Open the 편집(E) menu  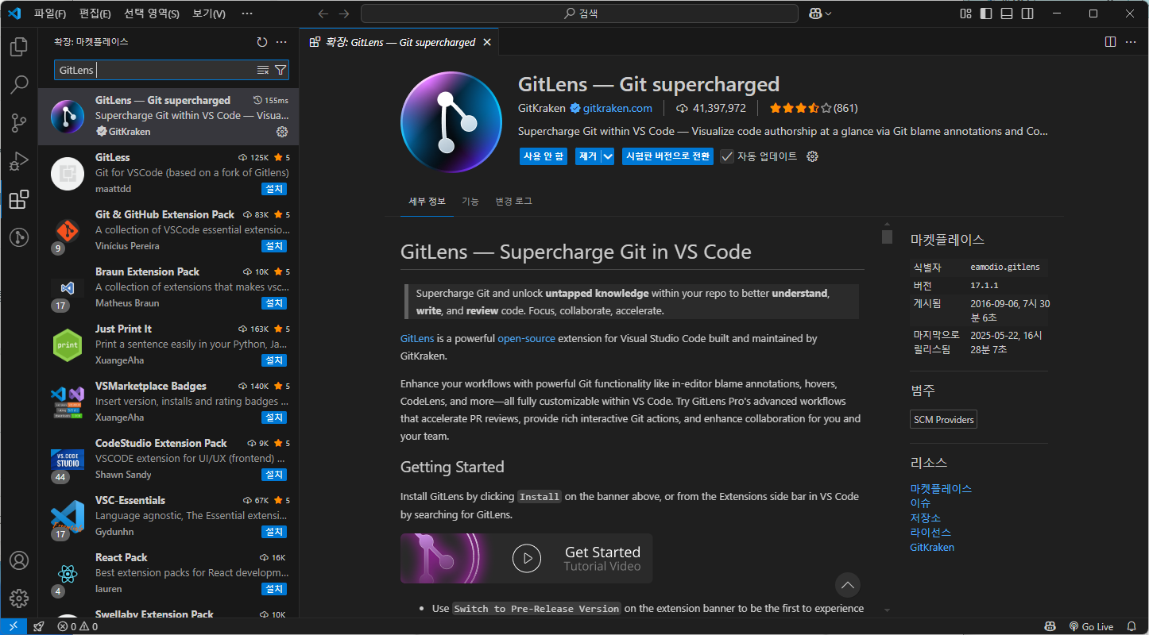(x=95, y=13)
